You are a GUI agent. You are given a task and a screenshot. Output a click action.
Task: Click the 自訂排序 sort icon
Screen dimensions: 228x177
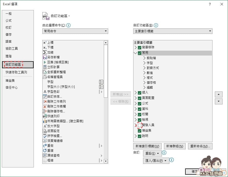45,96
